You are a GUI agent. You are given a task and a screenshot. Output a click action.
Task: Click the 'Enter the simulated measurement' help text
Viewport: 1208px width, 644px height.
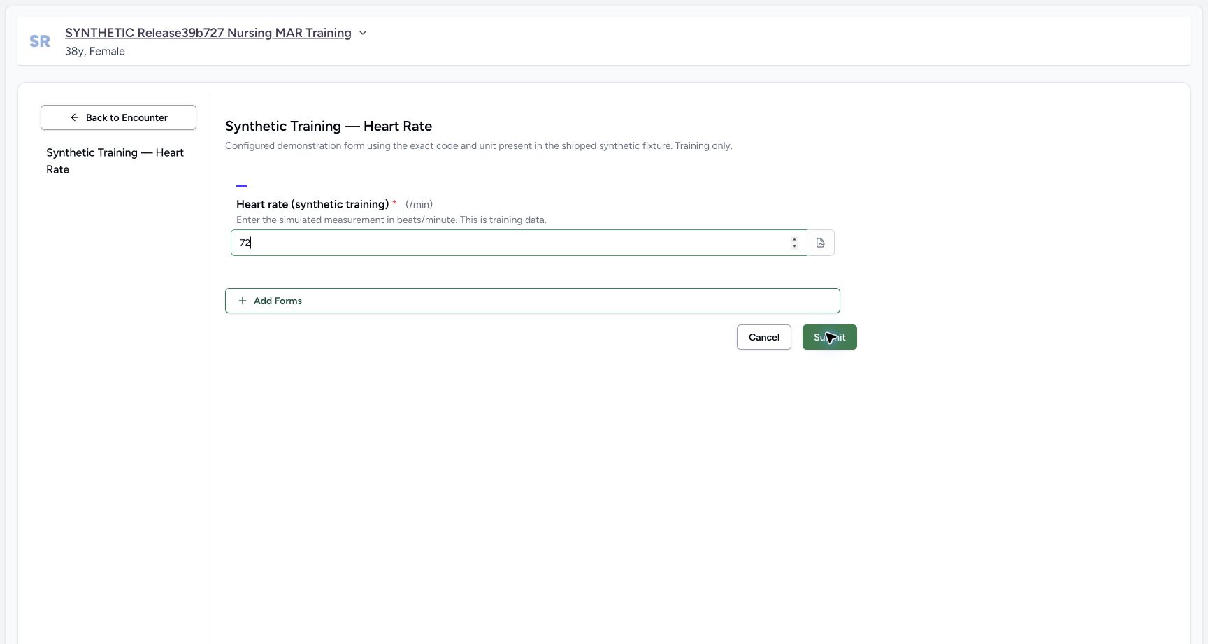tap(391, 220)
